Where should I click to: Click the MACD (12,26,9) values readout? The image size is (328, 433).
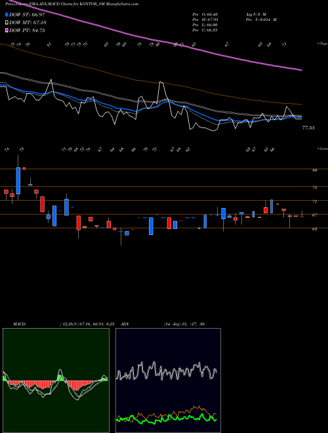[87, 324]
